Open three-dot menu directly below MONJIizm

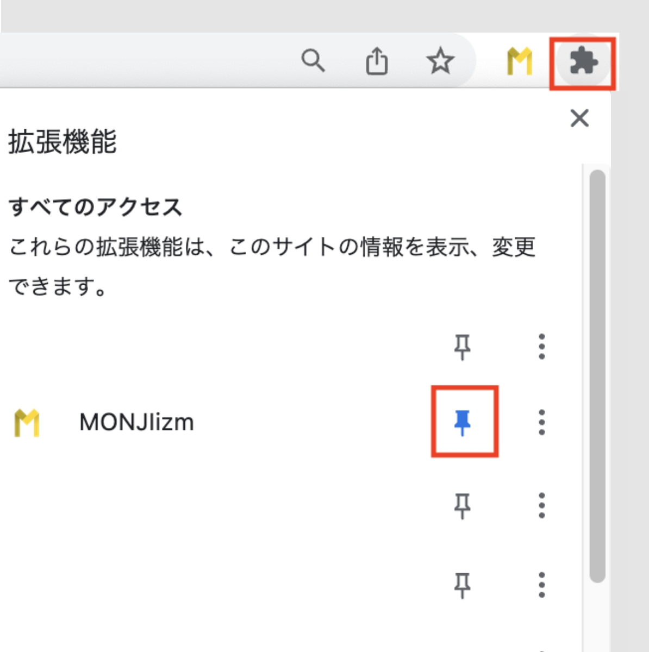point(541,505)
